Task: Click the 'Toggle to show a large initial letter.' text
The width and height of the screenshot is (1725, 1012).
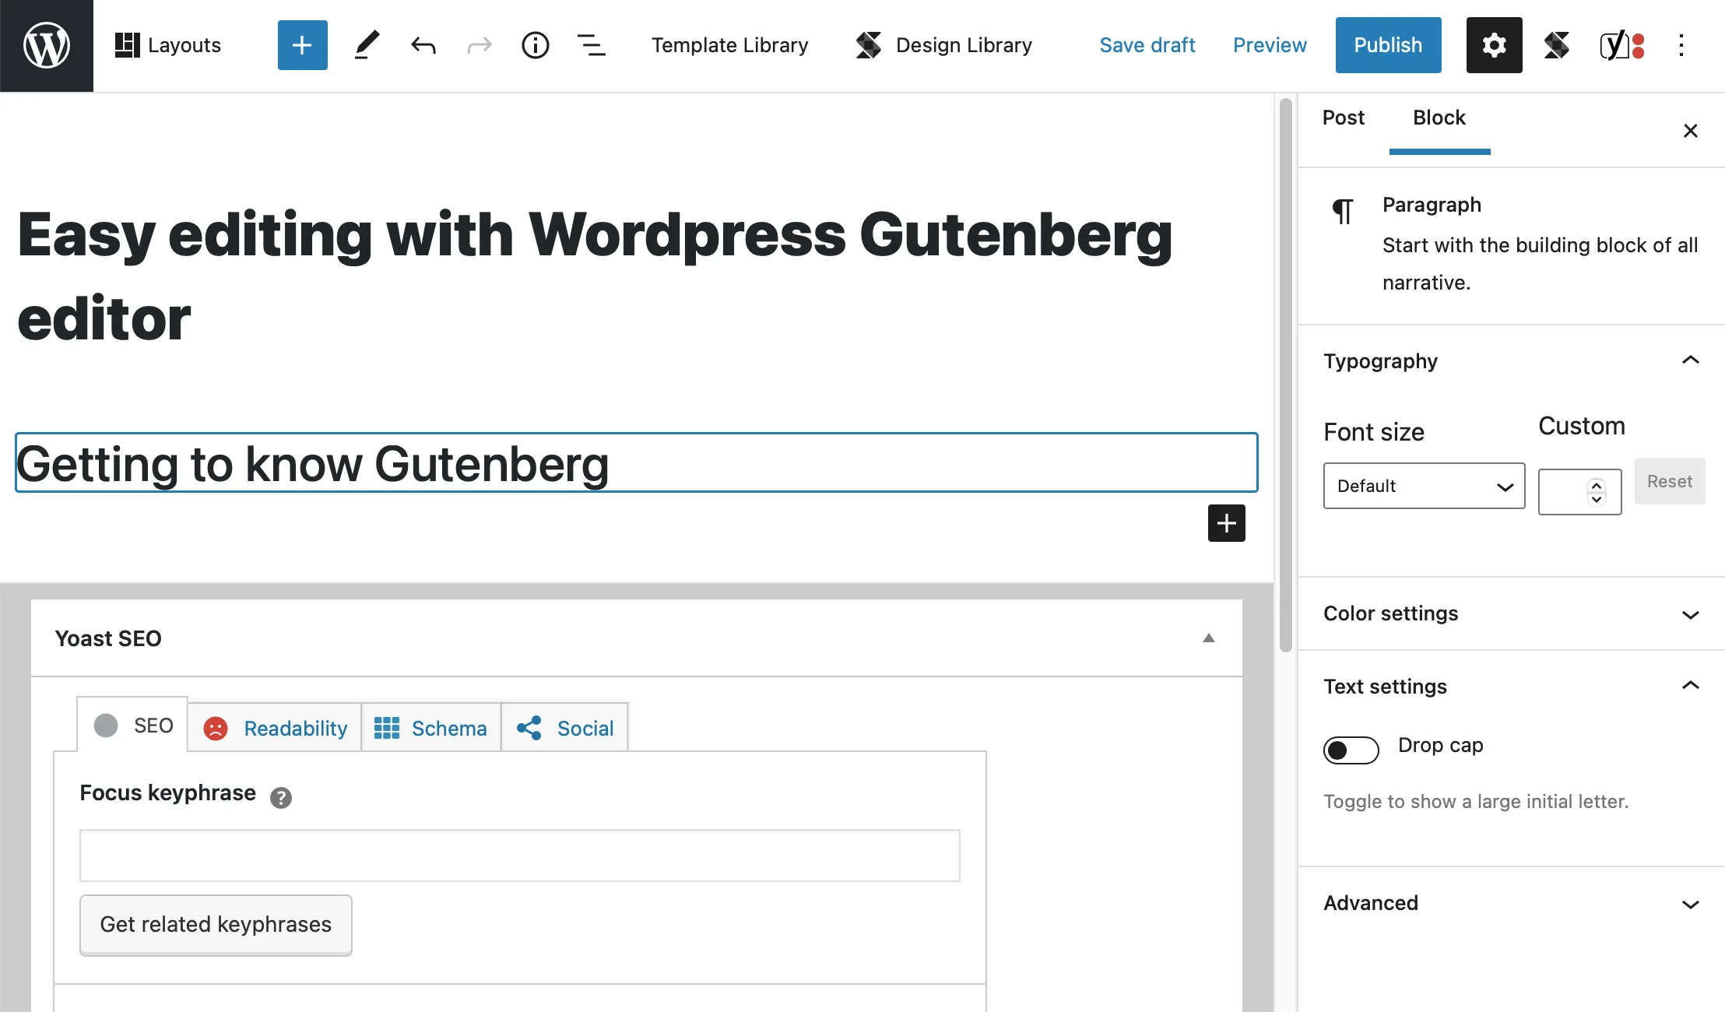Action: click(1476, 801)
